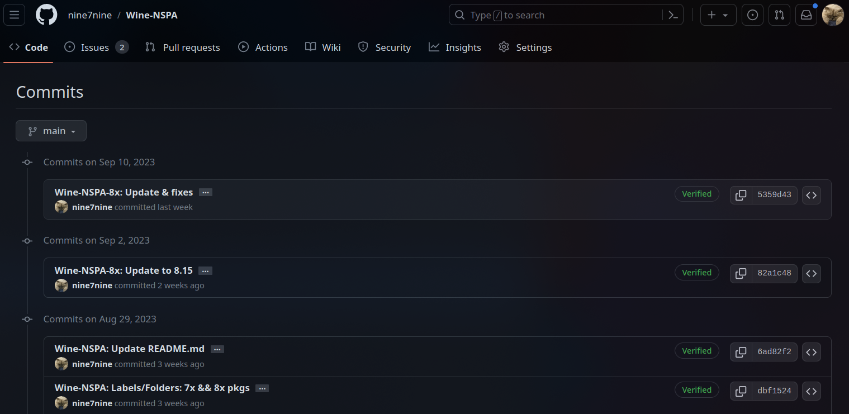Image resolution: width=849 pixels, height=414 pixels.
Task: Click nine7nine author on 'Update README.md' commit
Action: [92, 364]
